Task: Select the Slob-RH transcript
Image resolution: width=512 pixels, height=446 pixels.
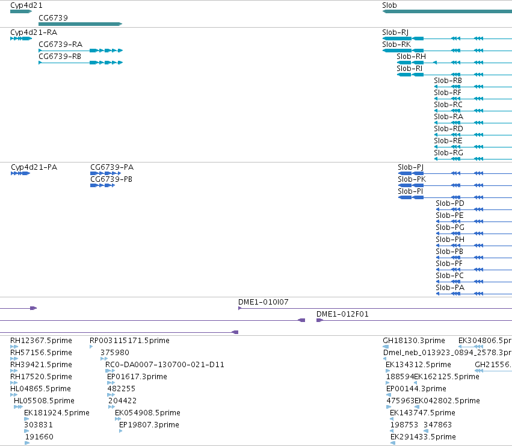Action: point(454,63)
